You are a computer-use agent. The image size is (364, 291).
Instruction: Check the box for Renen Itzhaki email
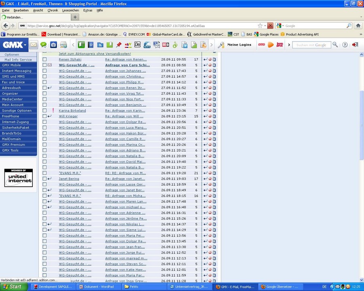tap(44, 59)
